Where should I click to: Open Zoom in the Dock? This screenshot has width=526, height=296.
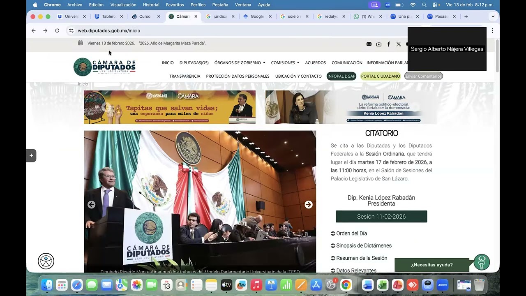(443, 284)
